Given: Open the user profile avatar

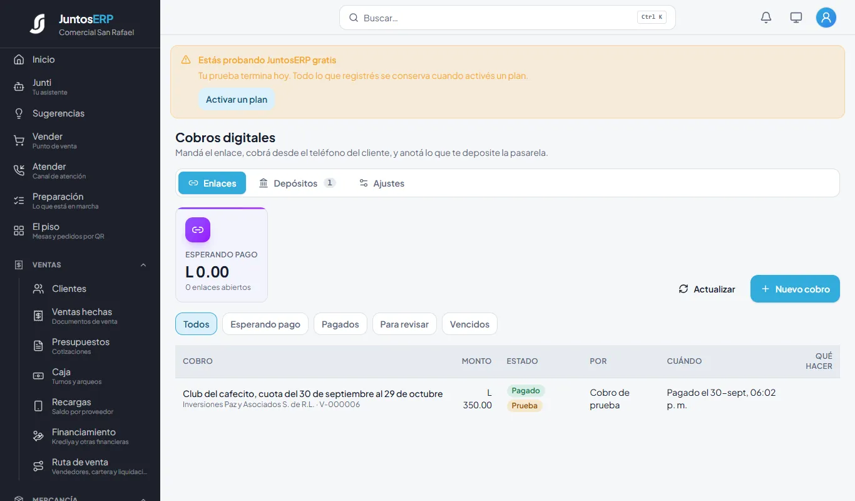Looking at the screenshot, I should pyautogui.click(x=826, y=18).
